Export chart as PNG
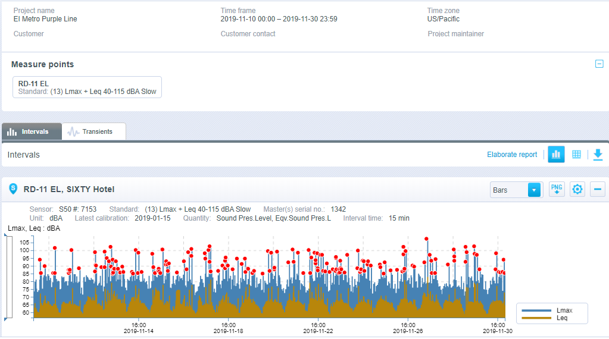The width and height of the screenshot is (609, 339). pyautogui.click(x=557, y=190)
